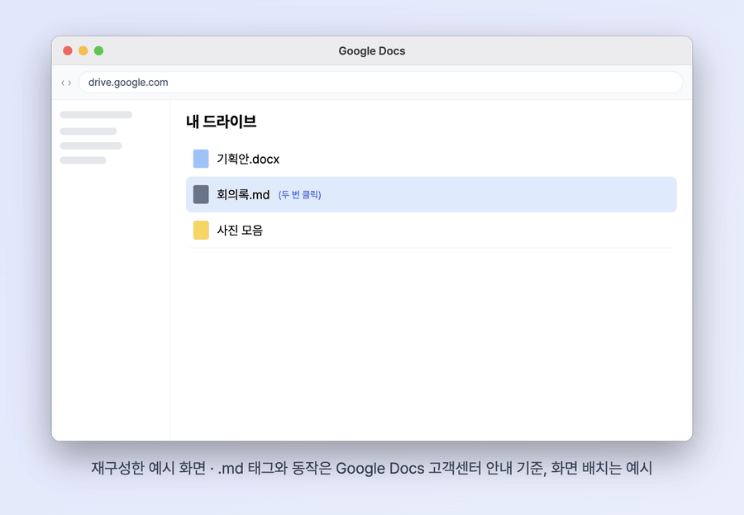Select the 회의록.md file name
Image resolution: width=744 pixels, height=515 pixels.
coord(243,194)
